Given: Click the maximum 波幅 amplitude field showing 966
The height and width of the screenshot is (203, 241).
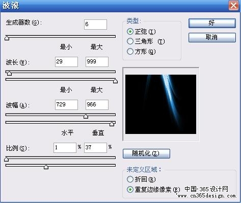Looking at the screenshot, I should (x=97, y=105).
